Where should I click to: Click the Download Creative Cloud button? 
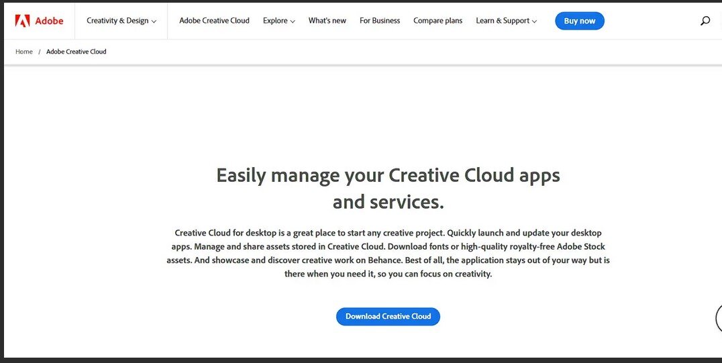click(x=388, y=317)
